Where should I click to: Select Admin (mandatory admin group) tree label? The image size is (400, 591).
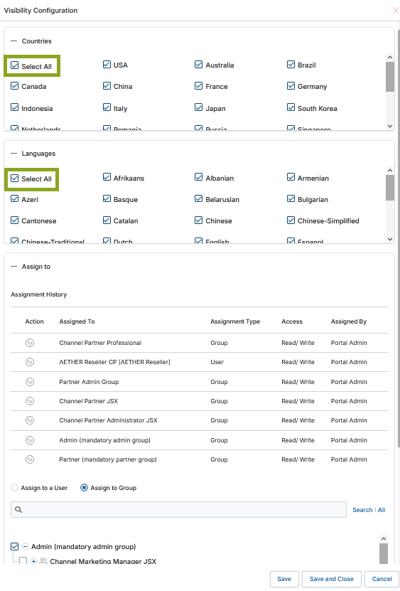coord(84,546)
